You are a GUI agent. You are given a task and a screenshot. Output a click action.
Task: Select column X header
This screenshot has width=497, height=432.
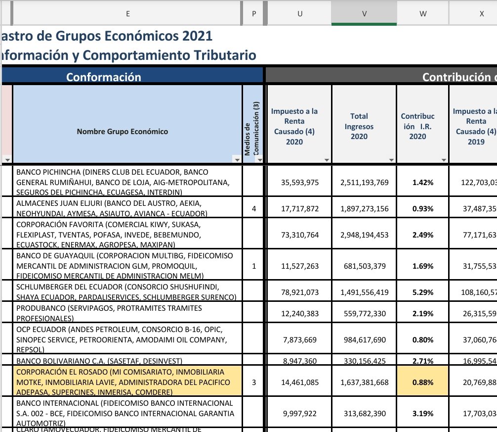(x=482, y=13)
